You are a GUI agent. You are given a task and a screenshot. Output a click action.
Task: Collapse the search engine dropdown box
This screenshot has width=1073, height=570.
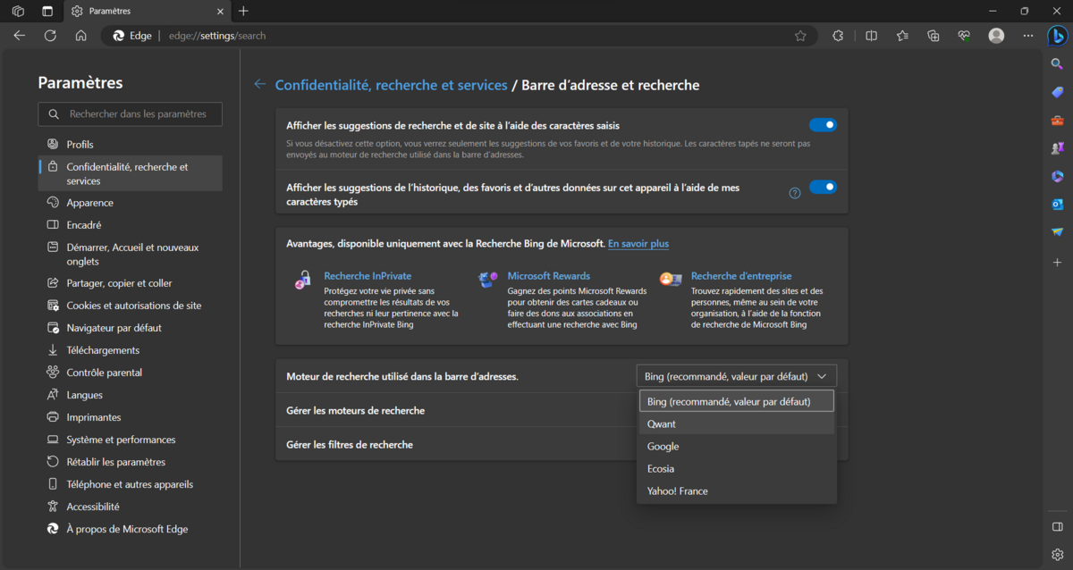pos(737,376)
